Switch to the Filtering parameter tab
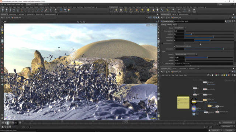The image size is (236, 132). click(170, 25)
